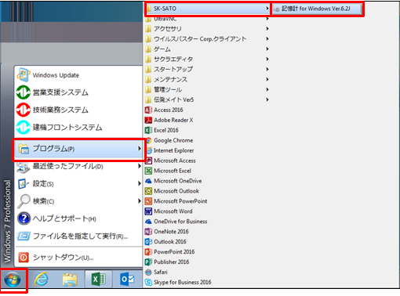Viewport: 400px width, 296px height.
Task: Launch Microsoft Outlook icon
Action: pyautogui.click(x=148, y=191)
